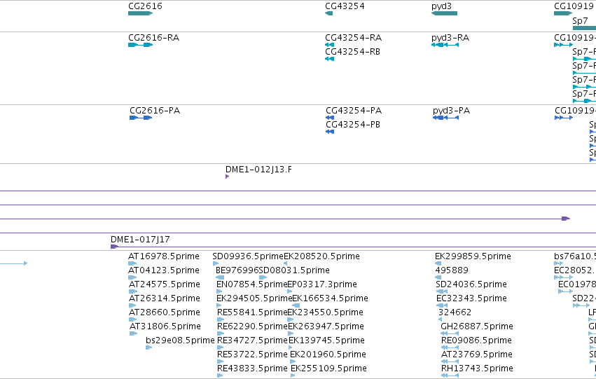This screenshot has height=379, width=596.
Task: Click the 324662 feature label
Action: click(x=455, y=312)
